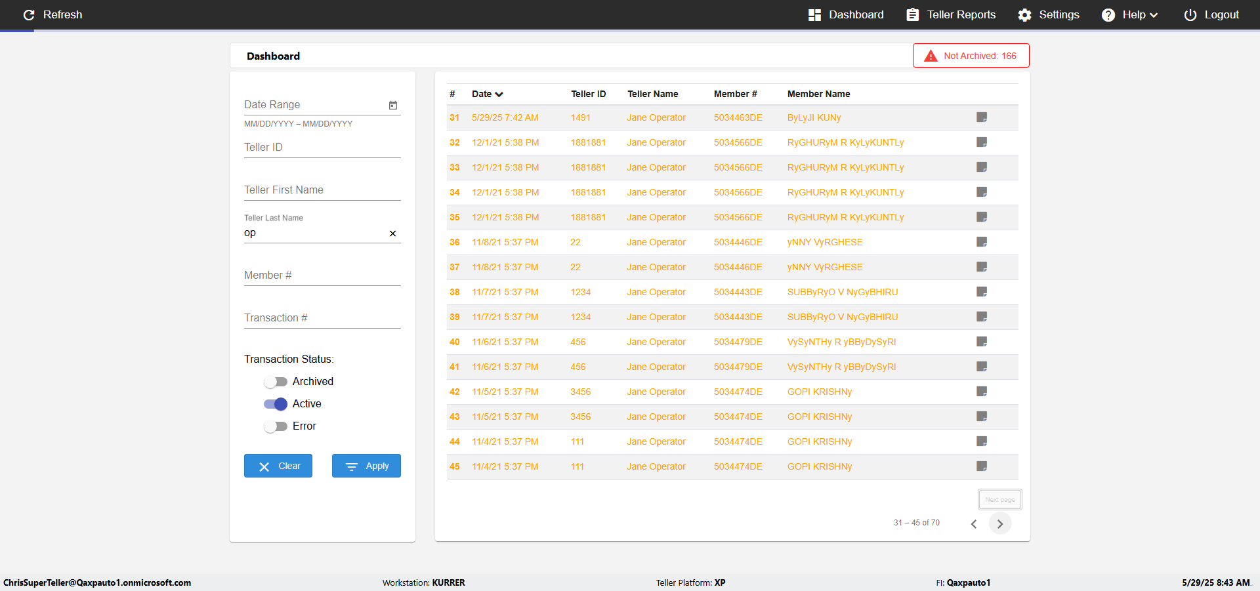This screenshot has width=1260, height=591.
Task: Go to previous page with left chevron
Action: [x=974, y=523]
